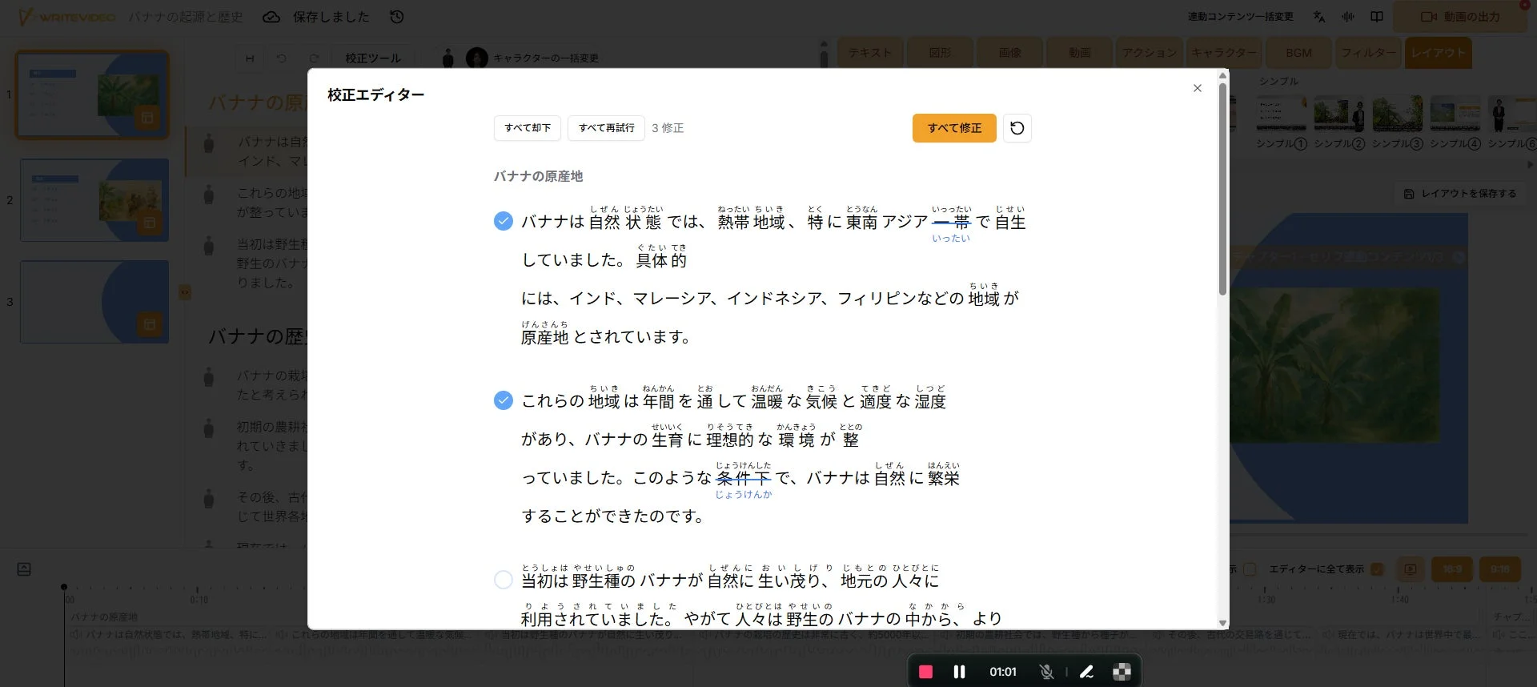This screenshot has width=1537, height=687.
Task: Switch to the 動画 tab
Action: 1079,53
